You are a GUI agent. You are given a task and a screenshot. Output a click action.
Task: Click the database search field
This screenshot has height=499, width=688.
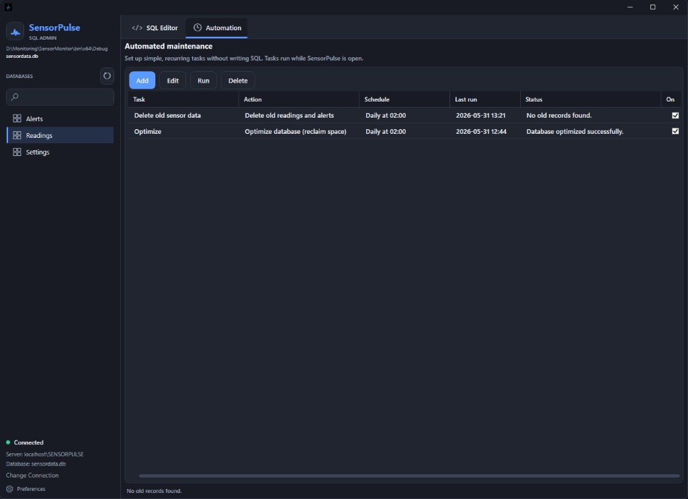pos(60,97)
